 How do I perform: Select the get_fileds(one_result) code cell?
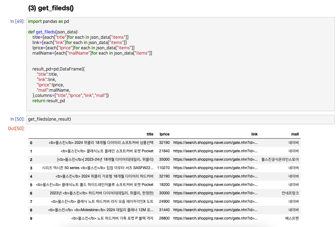coord(180,120)
